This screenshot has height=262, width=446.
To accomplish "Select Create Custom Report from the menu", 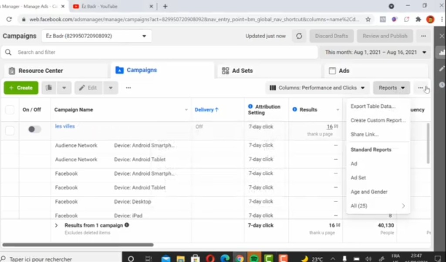I will click(x=378, y=120).
